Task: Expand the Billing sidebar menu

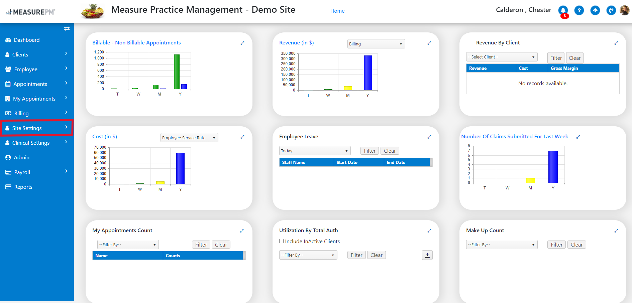Action: coord(37,113)
